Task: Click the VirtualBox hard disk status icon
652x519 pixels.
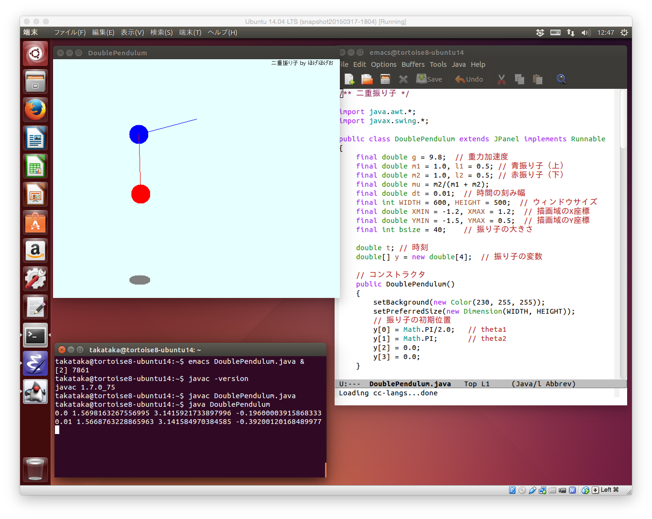Action: click(512, 490)
